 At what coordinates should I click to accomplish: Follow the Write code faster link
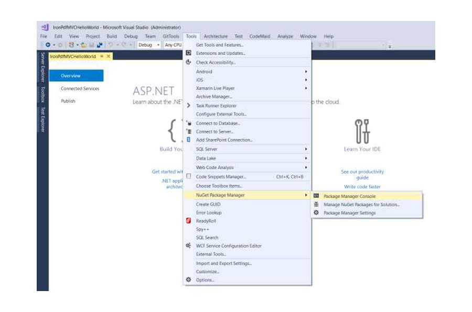pos(362,187)
